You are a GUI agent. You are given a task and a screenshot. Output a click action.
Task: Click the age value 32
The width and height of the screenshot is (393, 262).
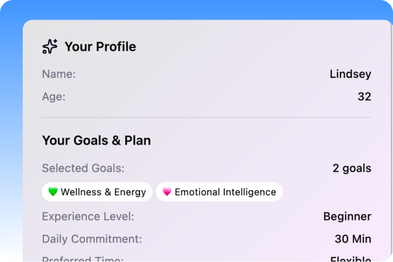tap(364, 97)
